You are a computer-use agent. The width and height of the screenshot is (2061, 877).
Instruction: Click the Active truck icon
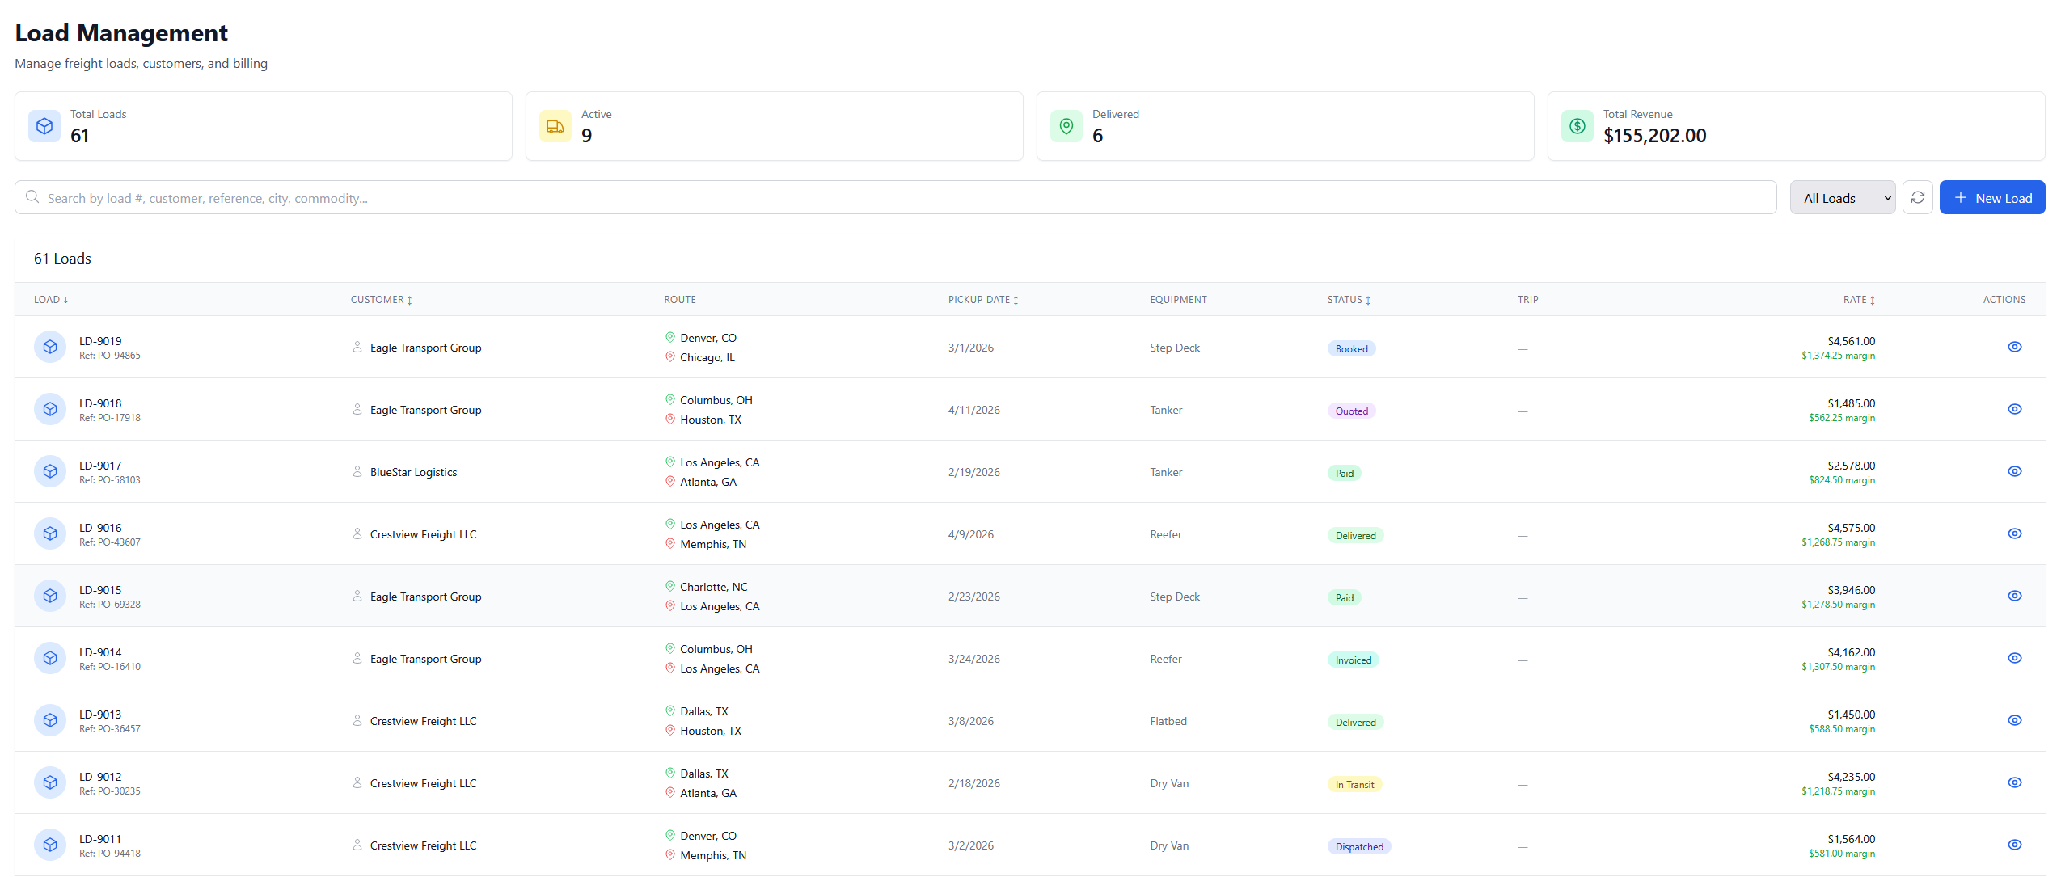click(555, 126)
